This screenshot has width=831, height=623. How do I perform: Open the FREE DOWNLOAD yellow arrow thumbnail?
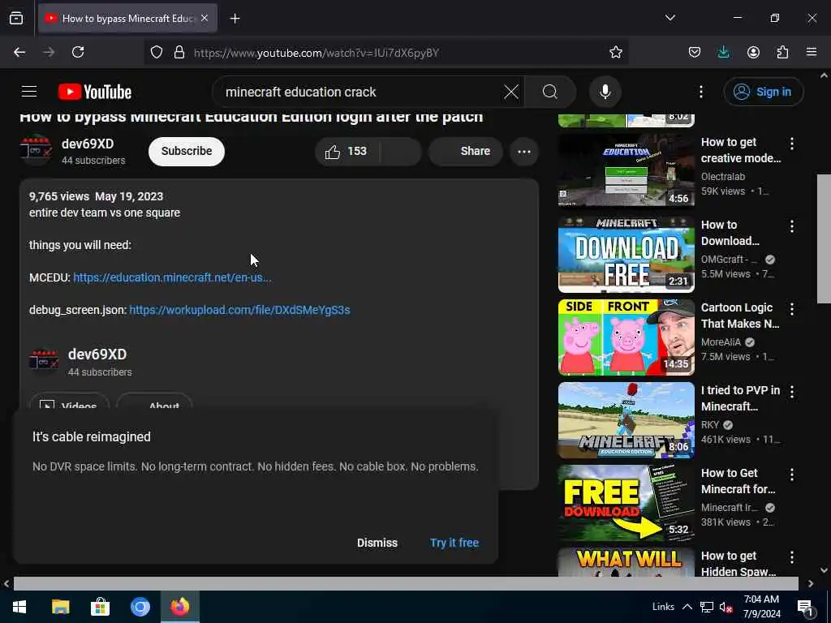(626, 502)
